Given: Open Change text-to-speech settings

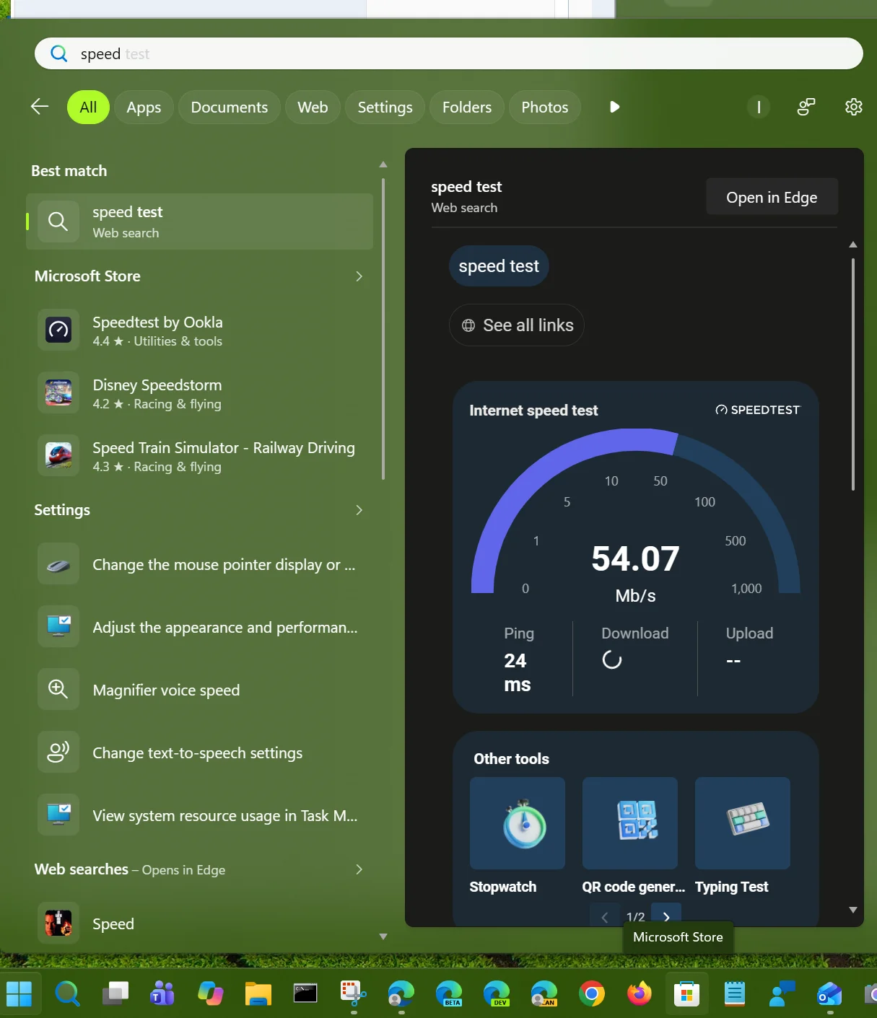Looking at the screenshot, I should [199, 752].
